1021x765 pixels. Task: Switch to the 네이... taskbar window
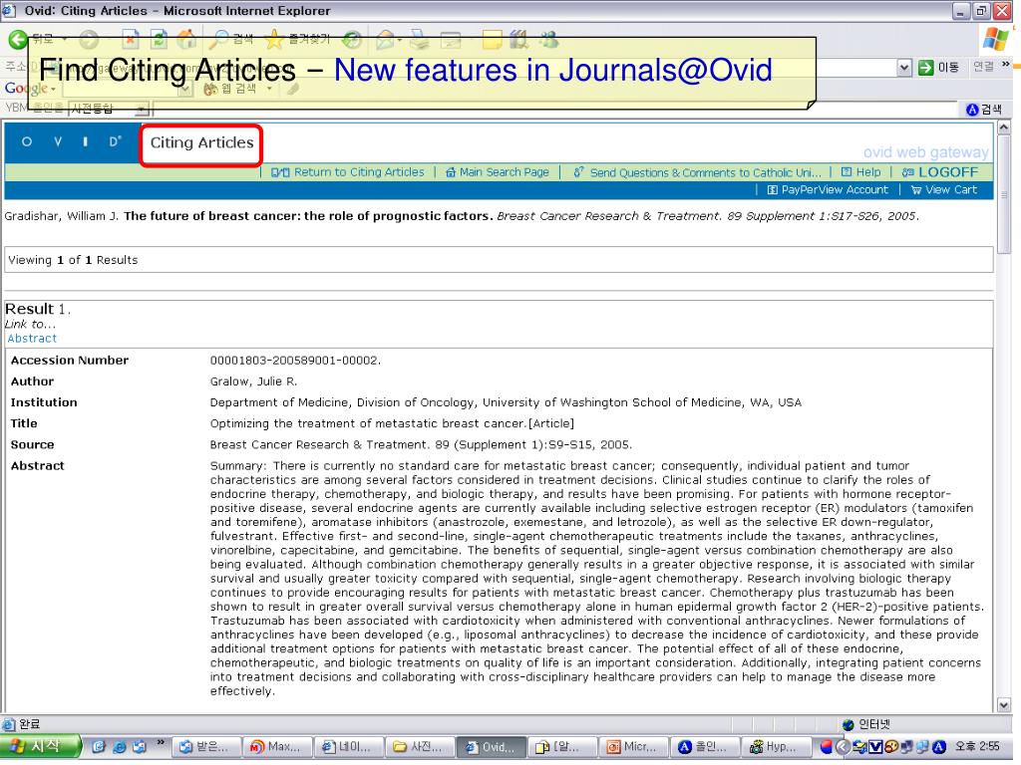tap(348, 747)
